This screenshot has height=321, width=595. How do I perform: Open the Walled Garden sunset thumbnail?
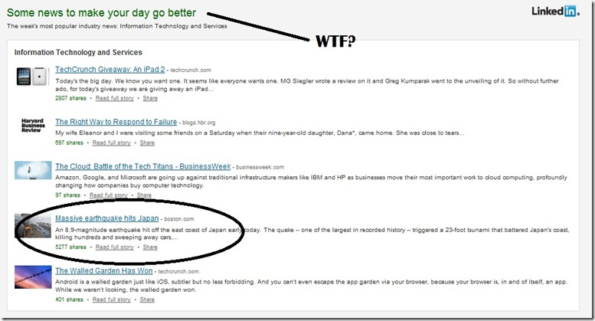[33, 277]
